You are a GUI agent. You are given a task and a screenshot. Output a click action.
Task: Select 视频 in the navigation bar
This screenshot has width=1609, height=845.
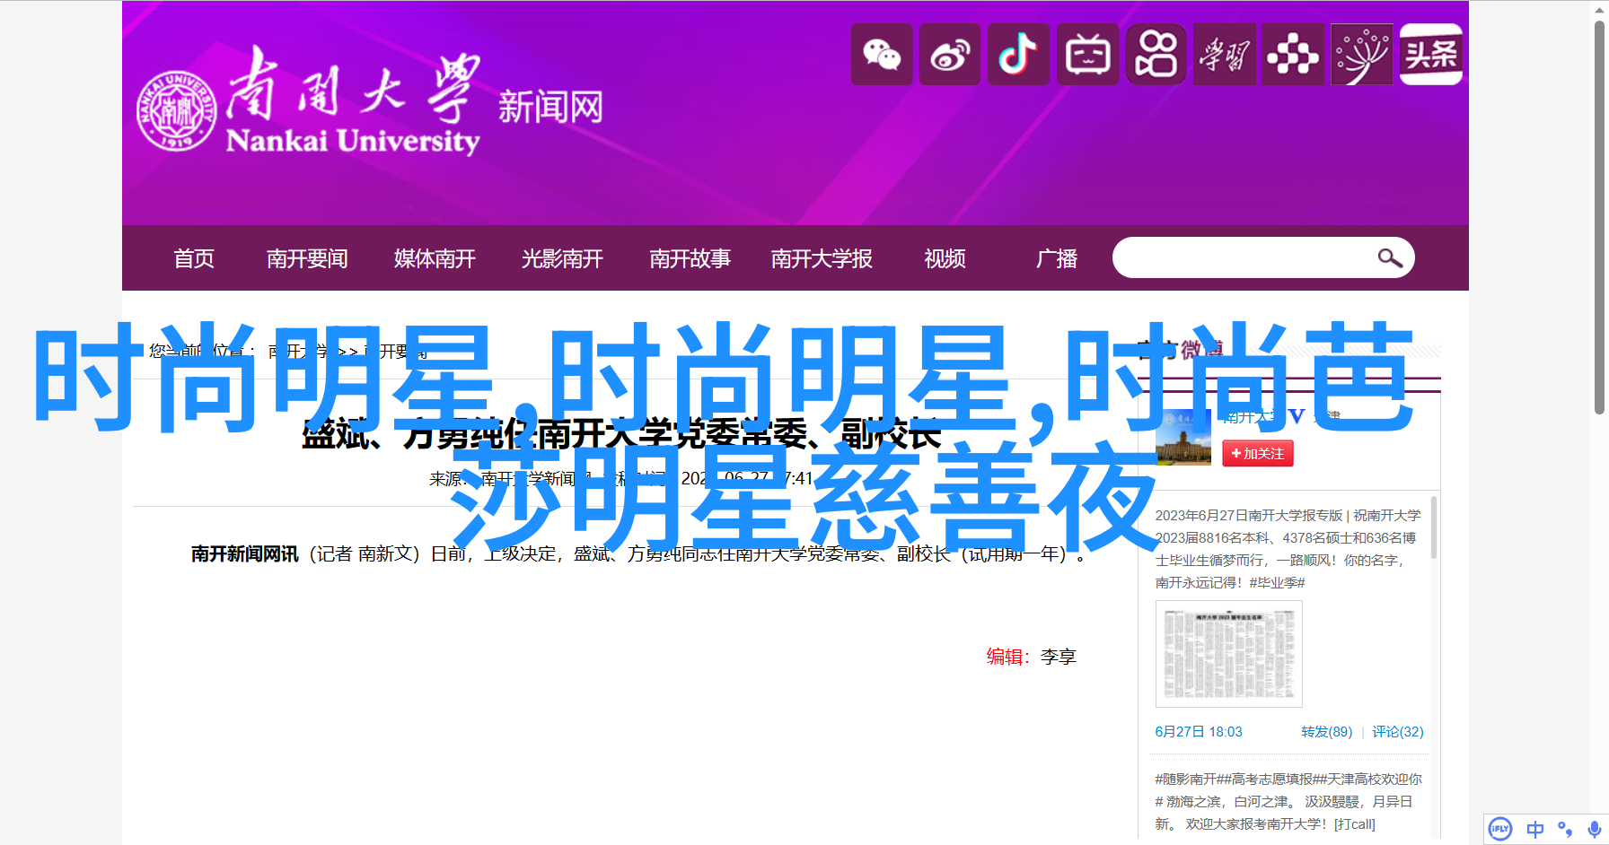coord(945,258)
